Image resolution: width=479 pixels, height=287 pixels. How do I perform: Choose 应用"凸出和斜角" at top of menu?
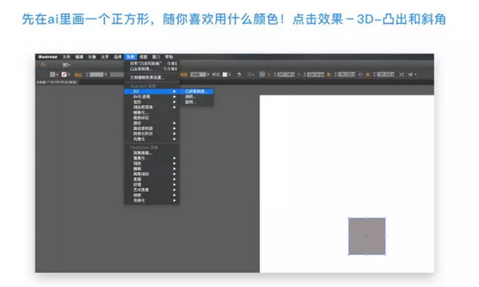(x=152, y=64)
